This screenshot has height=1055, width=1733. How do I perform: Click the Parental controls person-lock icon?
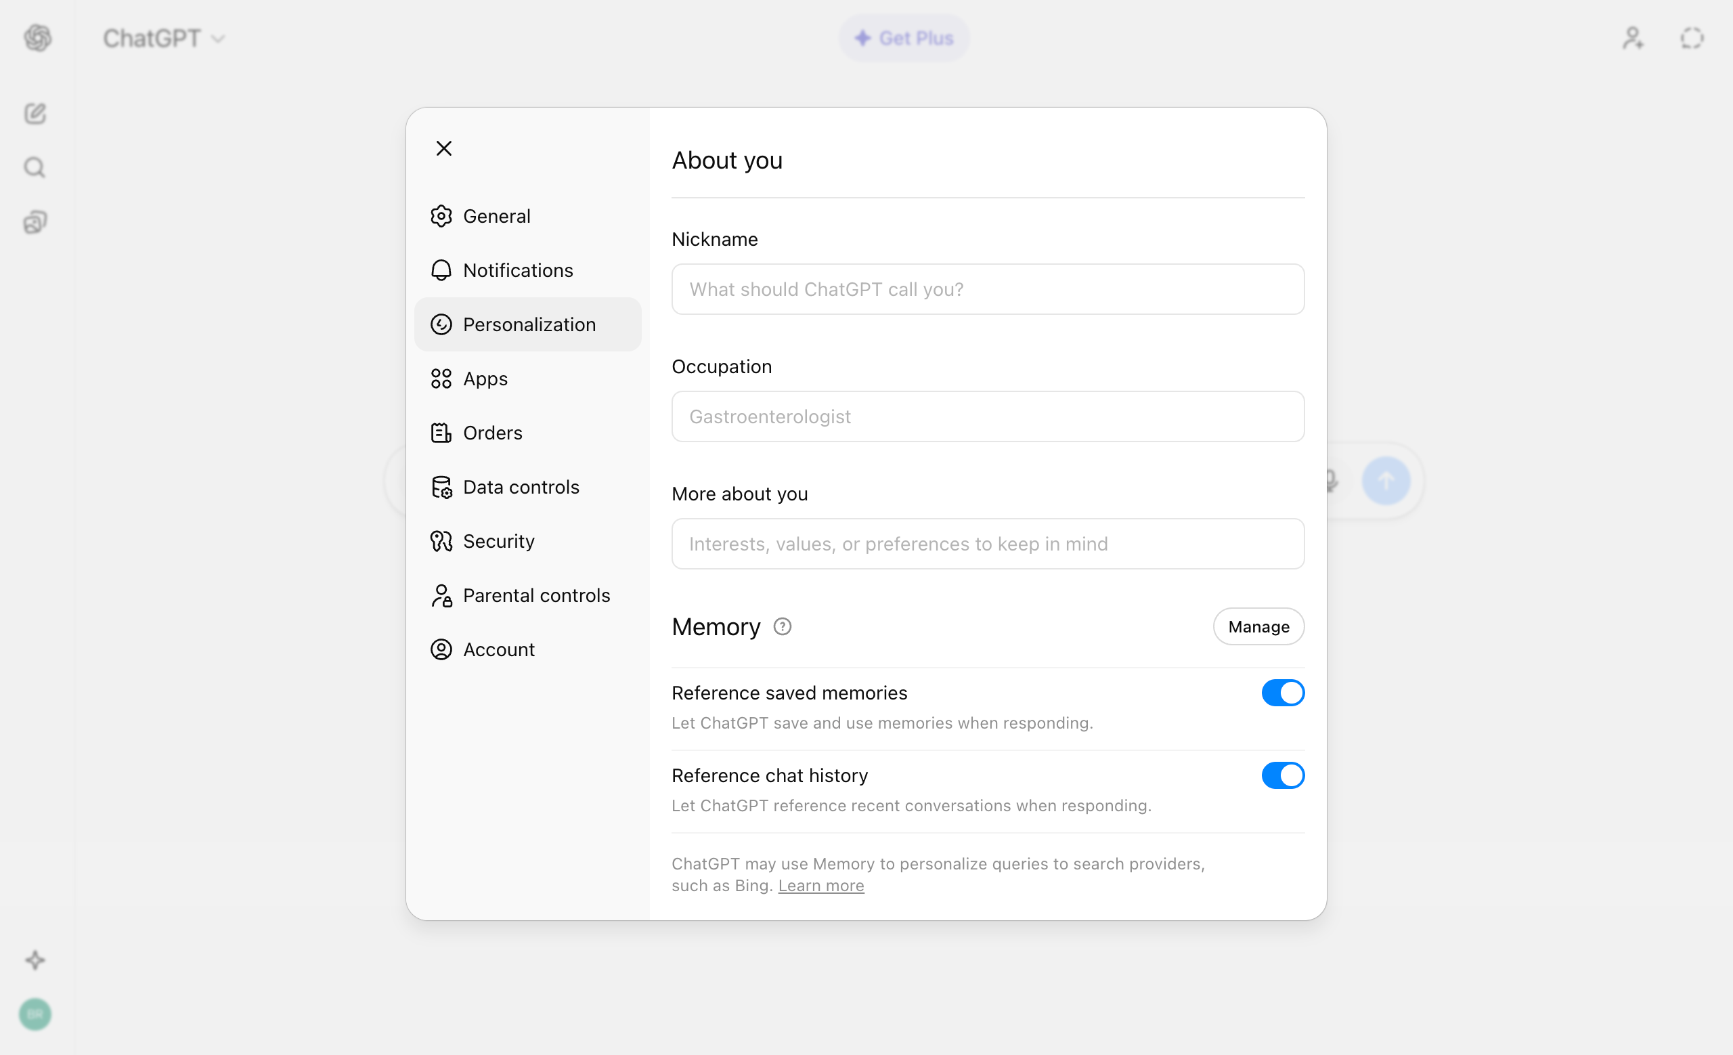coord(441,595)
